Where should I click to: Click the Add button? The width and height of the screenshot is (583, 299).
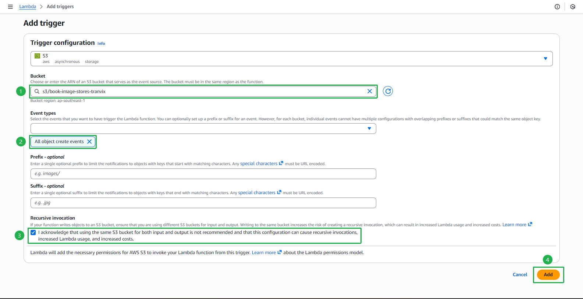point(548,275)
